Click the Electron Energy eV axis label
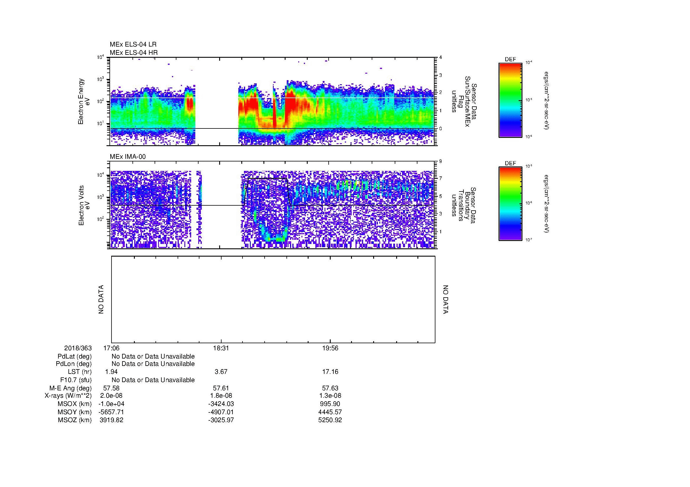 (84, 101)
